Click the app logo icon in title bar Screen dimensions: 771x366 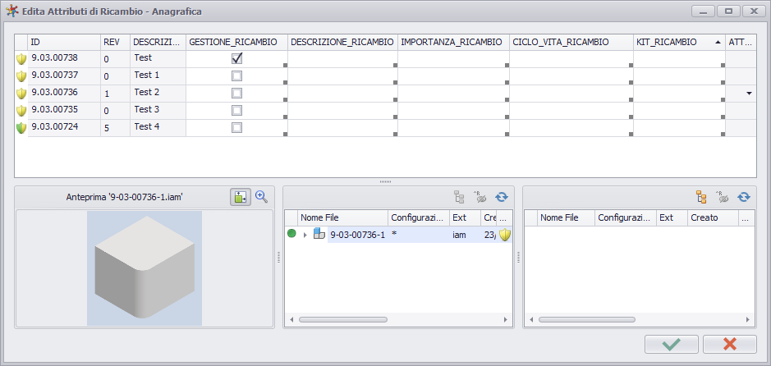[11, 11]
